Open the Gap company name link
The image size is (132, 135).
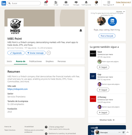click(99, 75)
